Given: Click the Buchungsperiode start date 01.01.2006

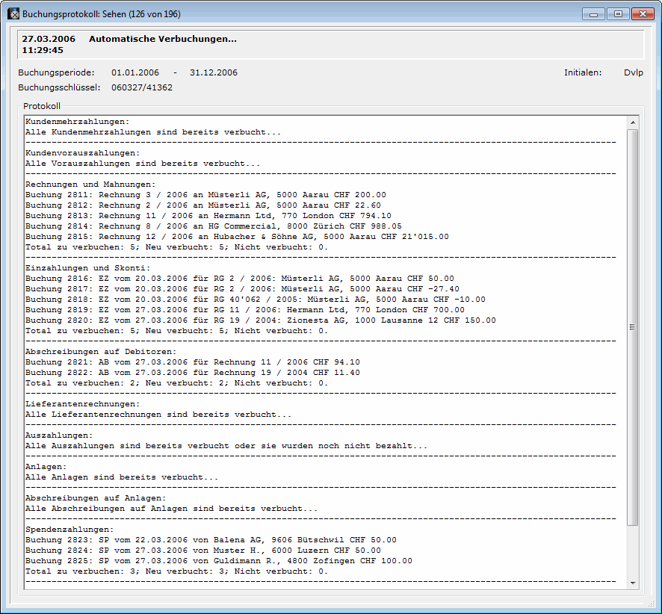Looking at the screenshot, I should coord(137,72).
